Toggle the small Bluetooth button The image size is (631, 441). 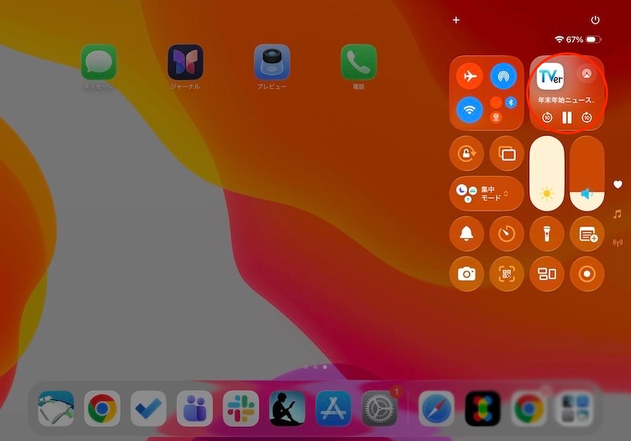coord(511,103)
